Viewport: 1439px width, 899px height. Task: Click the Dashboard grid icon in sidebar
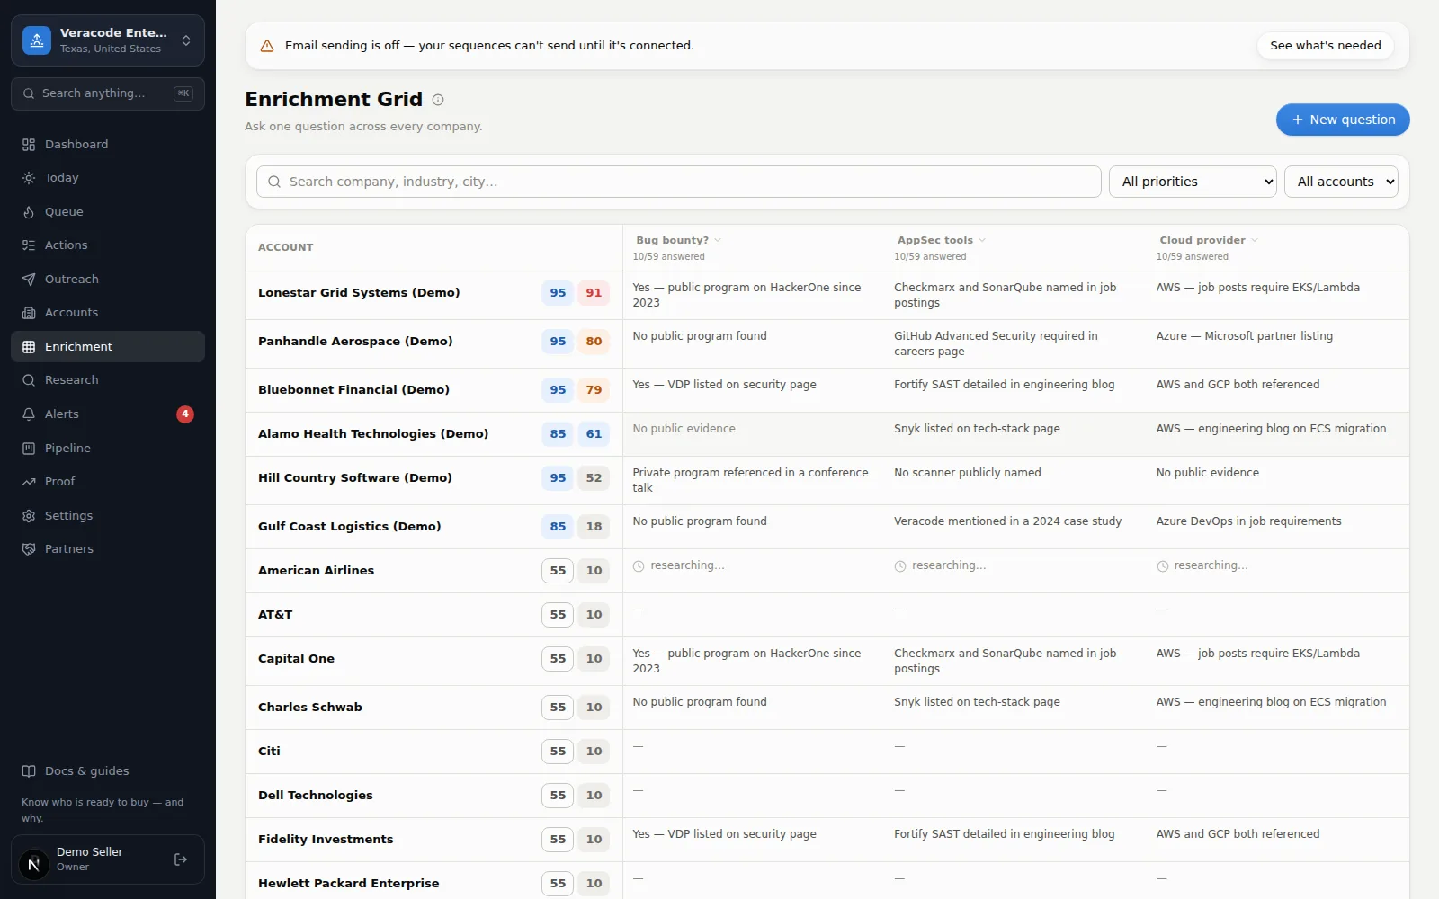coord(29,145)
